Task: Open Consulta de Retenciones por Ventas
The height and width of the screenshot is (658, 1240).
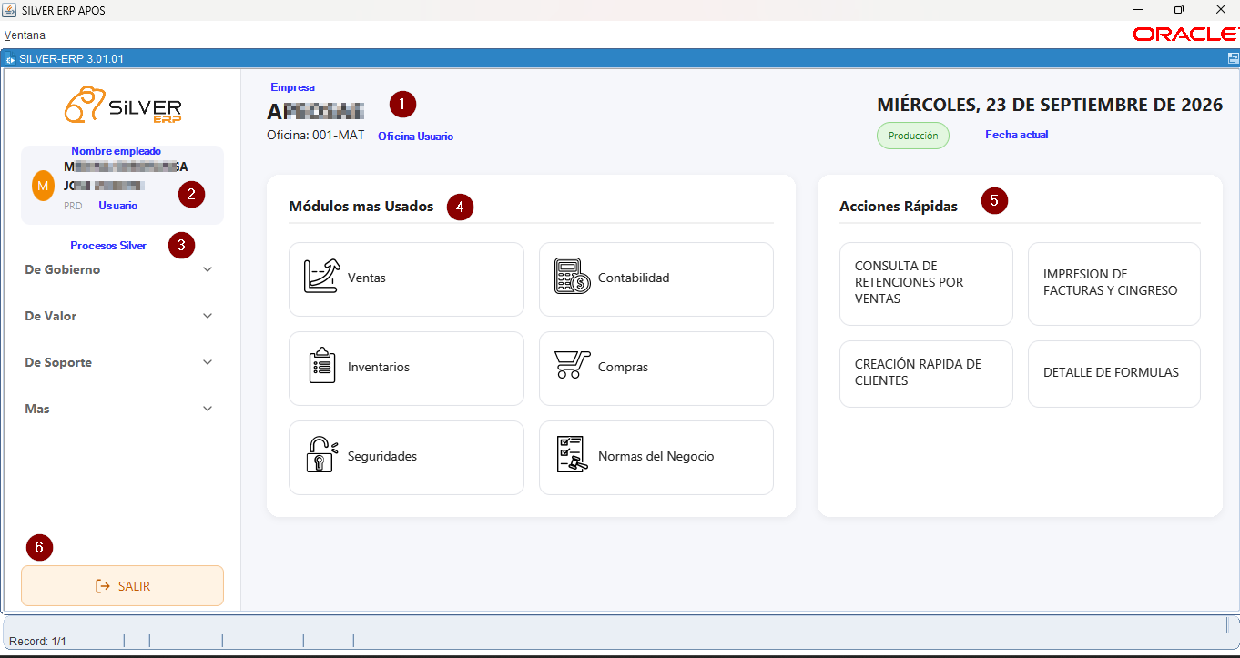Action: click(926, 283)
